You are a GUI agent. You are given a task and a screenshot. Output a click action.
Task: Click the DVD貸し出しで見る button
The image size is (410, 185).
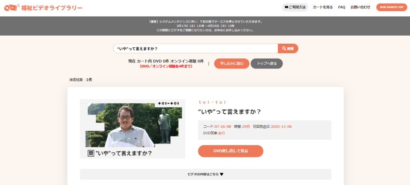(x=231, y=151)
